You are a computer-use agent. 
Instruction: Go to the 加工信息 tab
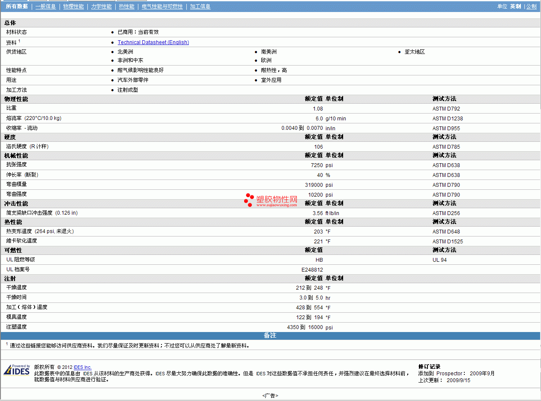tap(200, 6)
